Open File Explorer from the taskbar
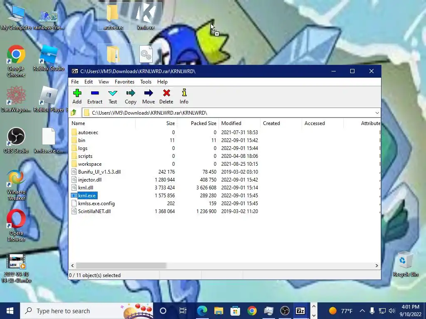The image size is (426, 319). click(x=219, y=311)
